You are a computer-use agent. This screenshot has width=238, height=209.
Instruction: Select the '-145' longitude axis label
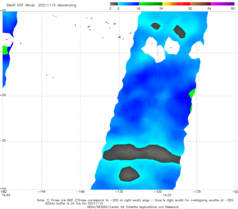(41, 192)
